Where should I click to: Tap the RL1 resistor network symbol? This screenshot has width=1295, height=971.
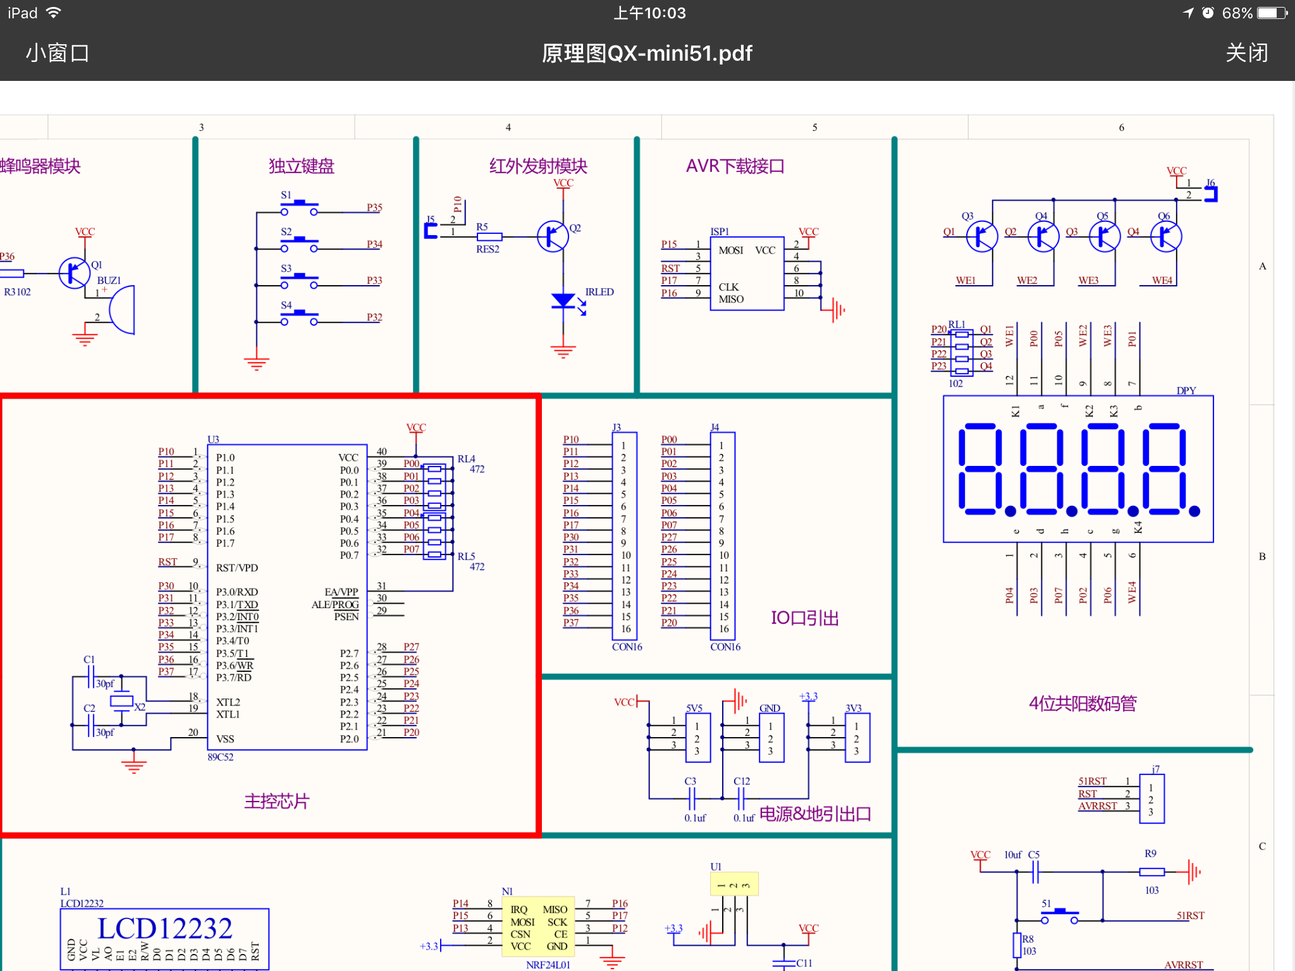tap(962, 353)
